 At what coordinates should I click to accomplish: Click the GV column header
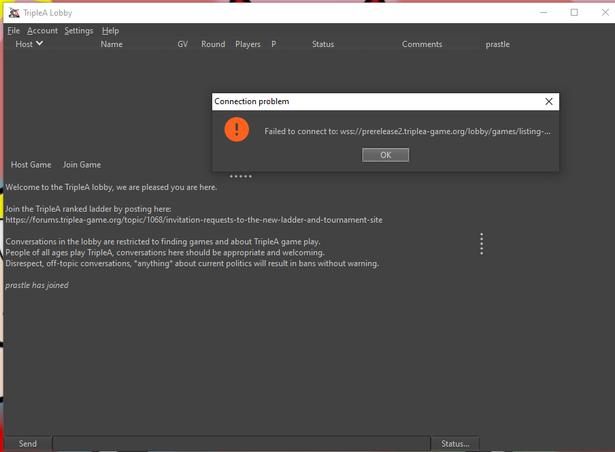(183, 44)
